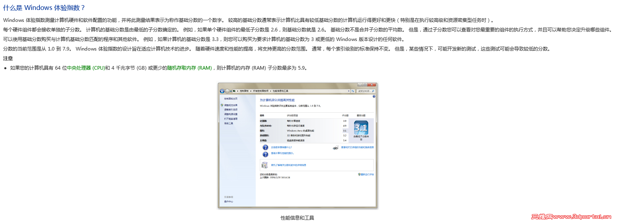The image size is (619, 222).
Task: Click the blue help icon below the search box
Action: pyautogui.click(x=374, y=97)
